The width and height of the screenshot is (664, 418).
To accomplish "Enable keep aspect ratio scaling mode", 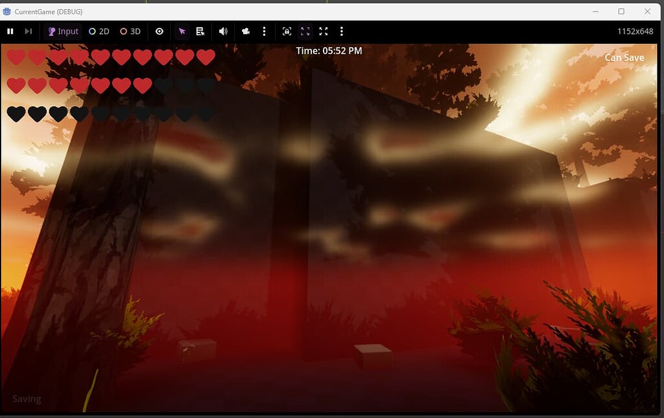I will click(x=305, y=31).
